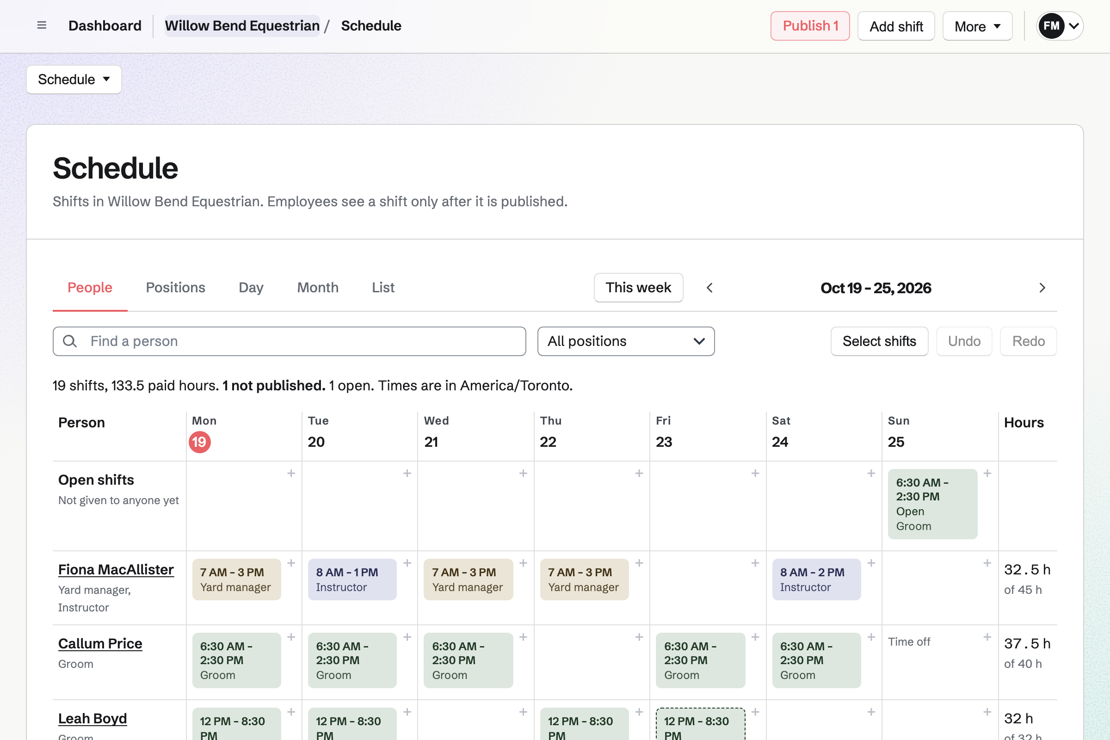
Task: Add shift for Callum Price on Monday
Action: (291, 637)
